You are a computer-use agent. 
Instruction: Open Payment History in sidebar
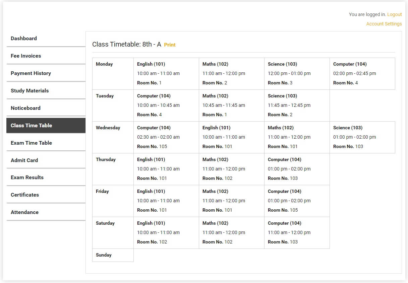coord(31,73)
